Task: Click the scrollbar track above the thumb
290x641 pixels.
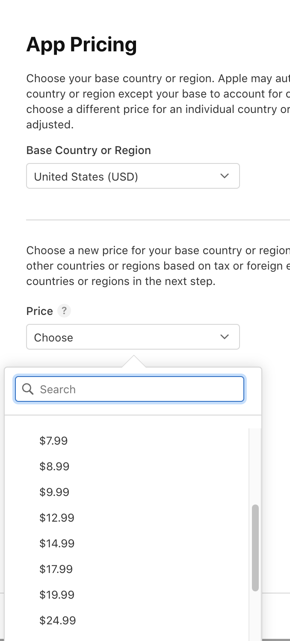Action: [x=255, y=466]
